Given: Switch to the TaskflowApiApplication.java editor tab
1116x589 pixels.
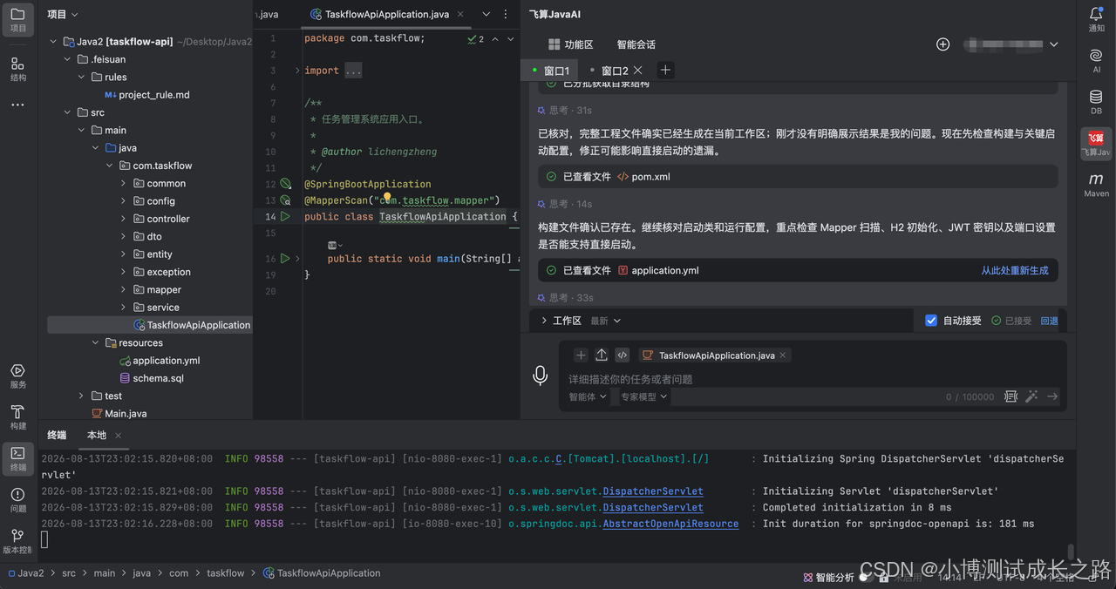Looking at the screenshot, I should 387,14.
